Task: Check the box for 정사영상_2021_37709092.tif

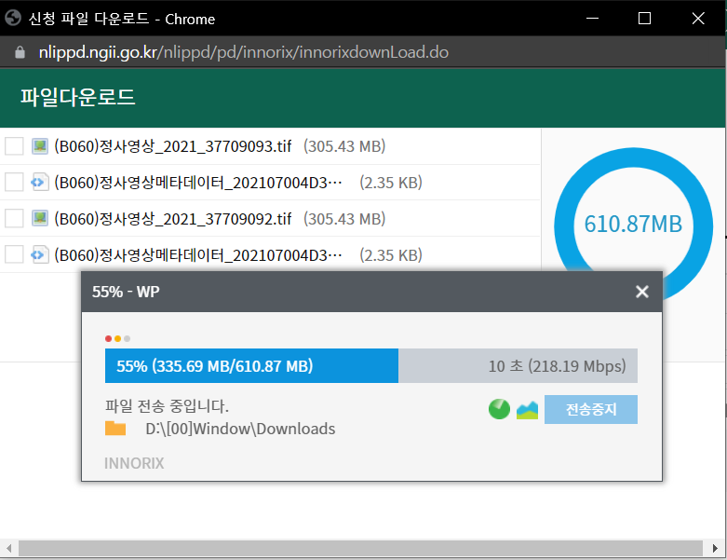Action: [x=14, y=219]
